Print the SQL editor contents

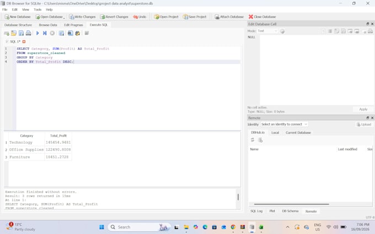click(x=29, y=33)
